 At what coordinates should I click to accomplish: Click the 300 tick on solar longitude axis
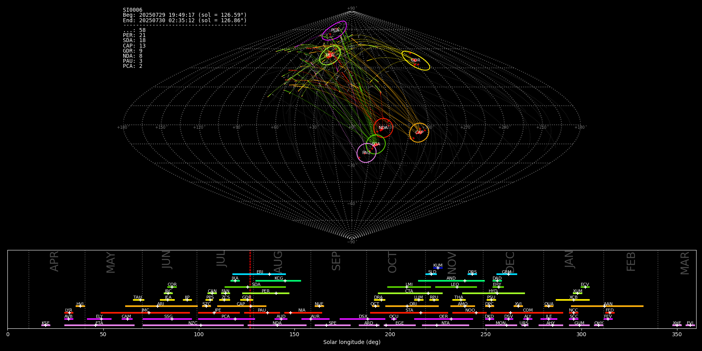click(x=581, y=334)
